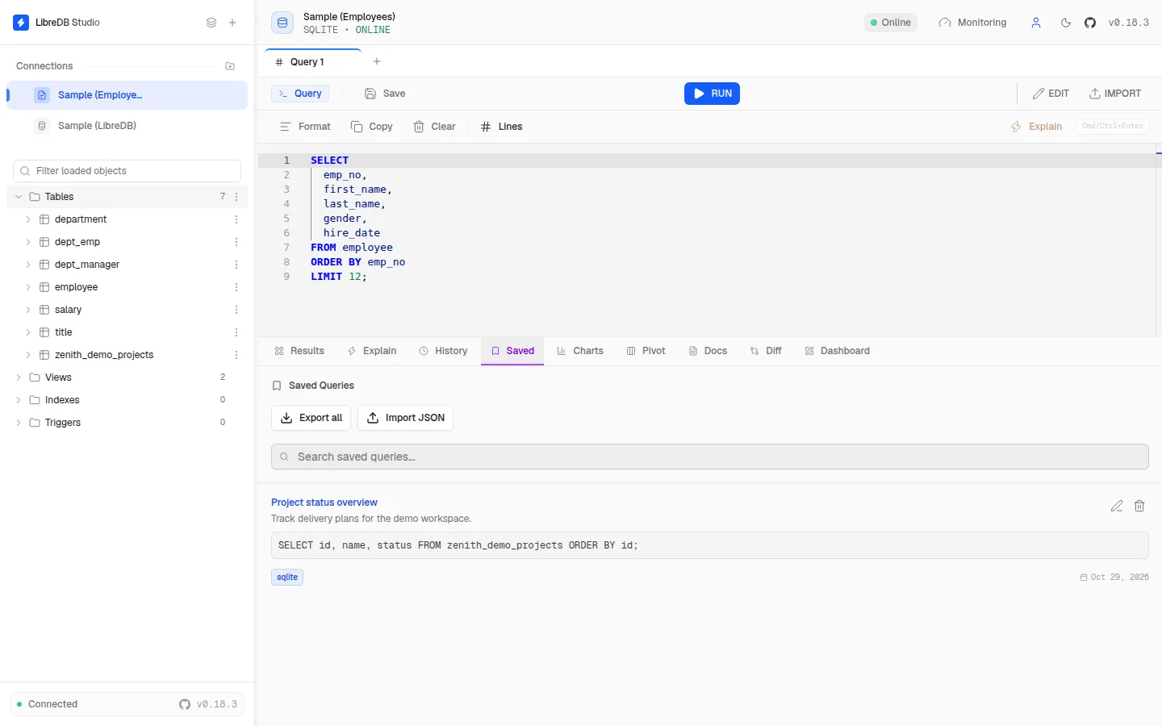The height and width of the screenshot is (726, 1162).
Task: Open the Dashboard tab
Action: pyautogui.click(x=838, y=351)
